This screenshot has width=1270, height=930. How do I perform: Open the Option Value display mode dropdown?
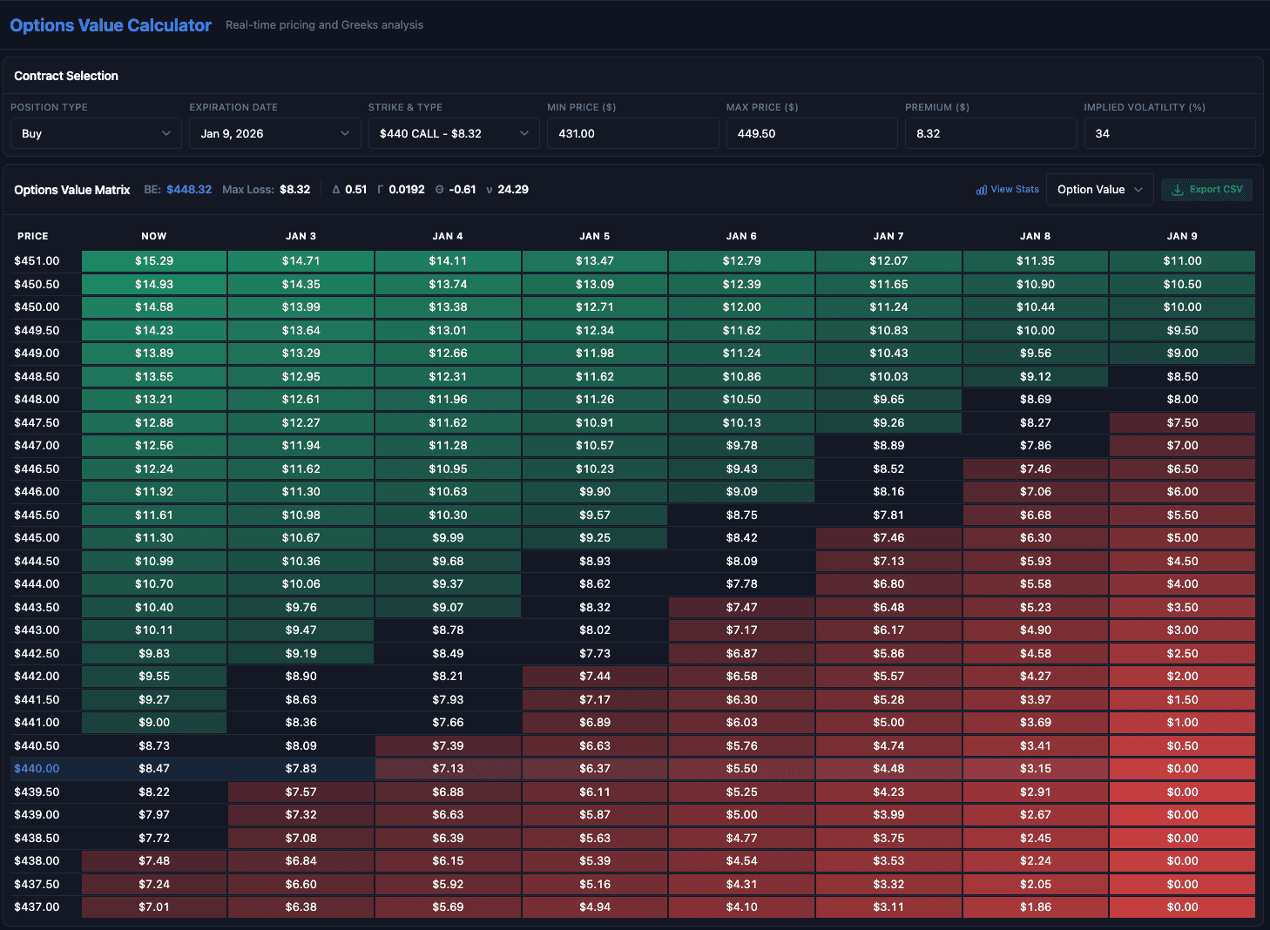click(x=1099, y=190)
